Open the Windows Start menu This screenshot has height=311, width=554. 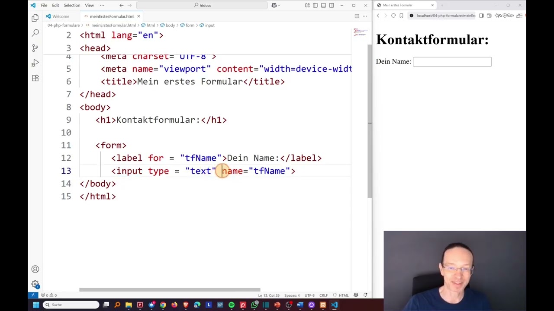[36, 305]
